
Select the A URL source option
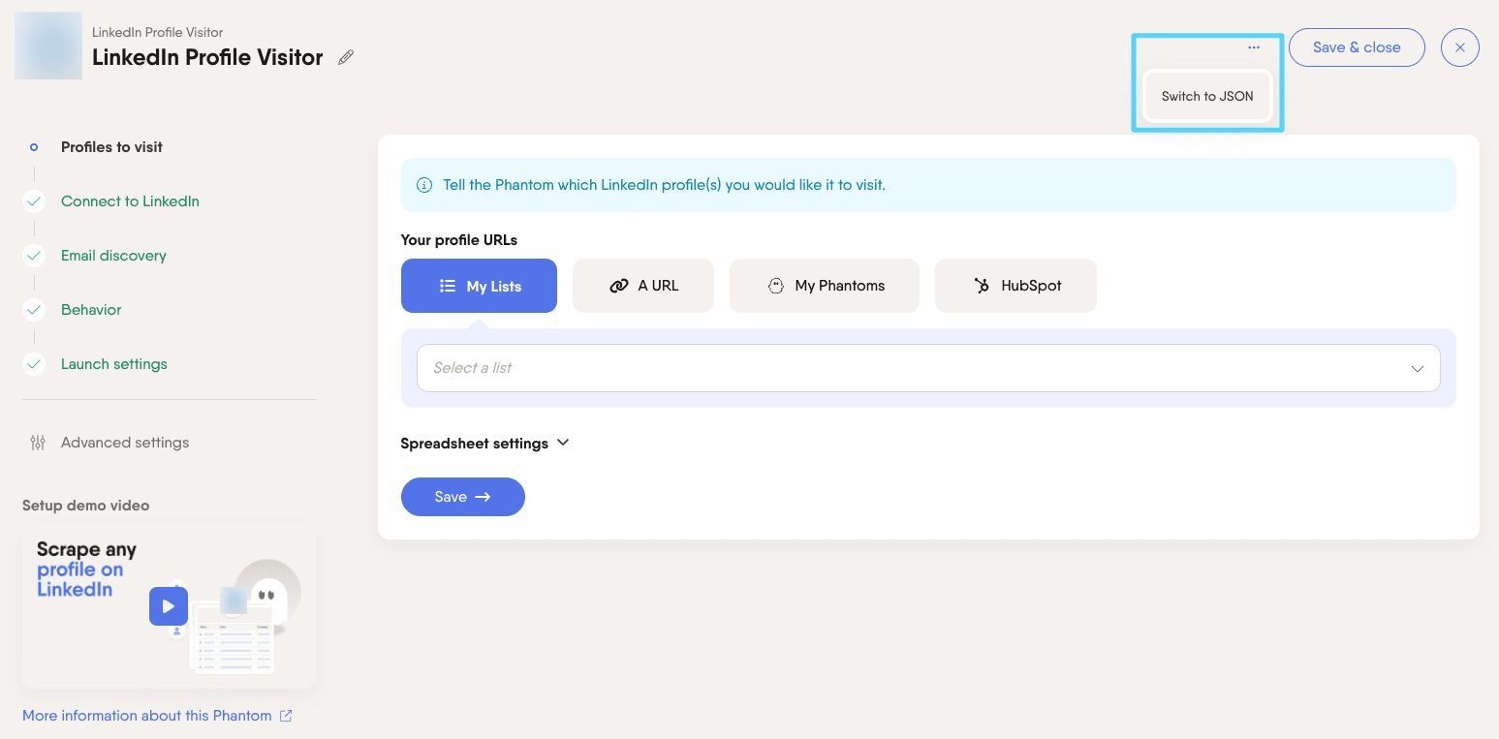click(x=643, y=286)
